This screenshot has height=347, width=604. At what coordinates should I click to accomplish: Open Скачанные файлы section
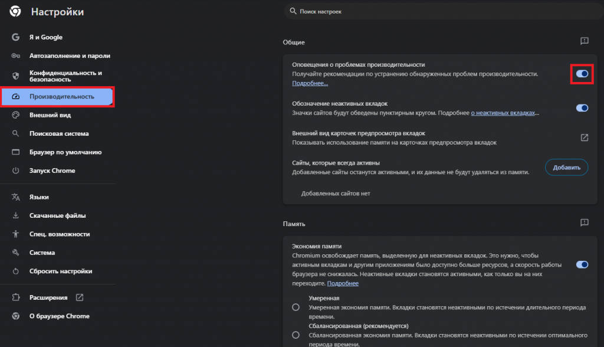(x=56, y=215)
